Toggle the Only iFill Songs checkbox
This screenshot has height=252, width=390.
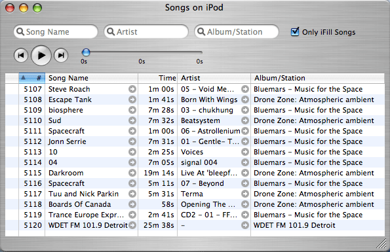(x=295, y=32)
